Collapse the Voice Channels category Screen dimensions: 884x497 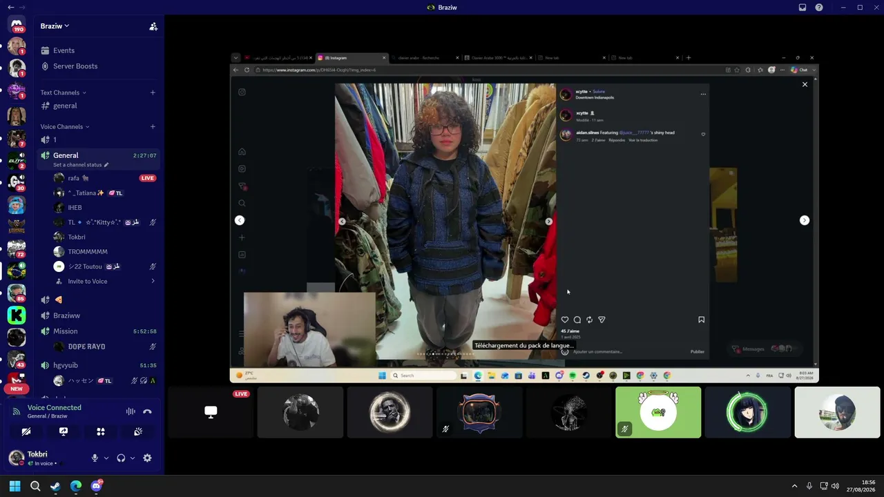tap(65, 127)
